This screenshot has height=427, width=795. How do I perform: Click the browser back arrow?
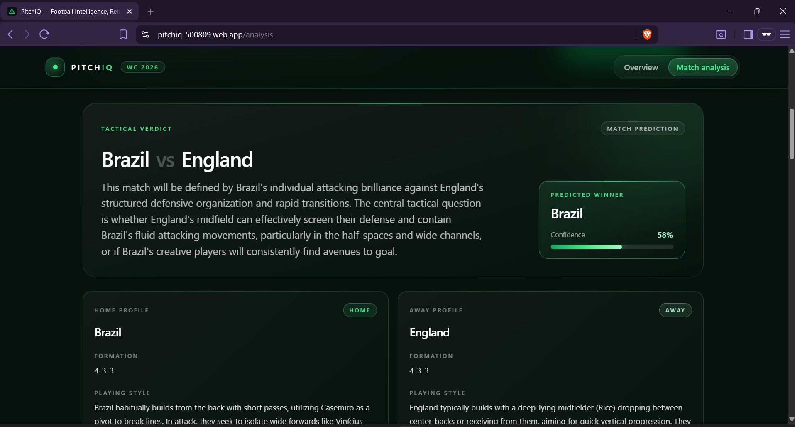click(11, 34)
